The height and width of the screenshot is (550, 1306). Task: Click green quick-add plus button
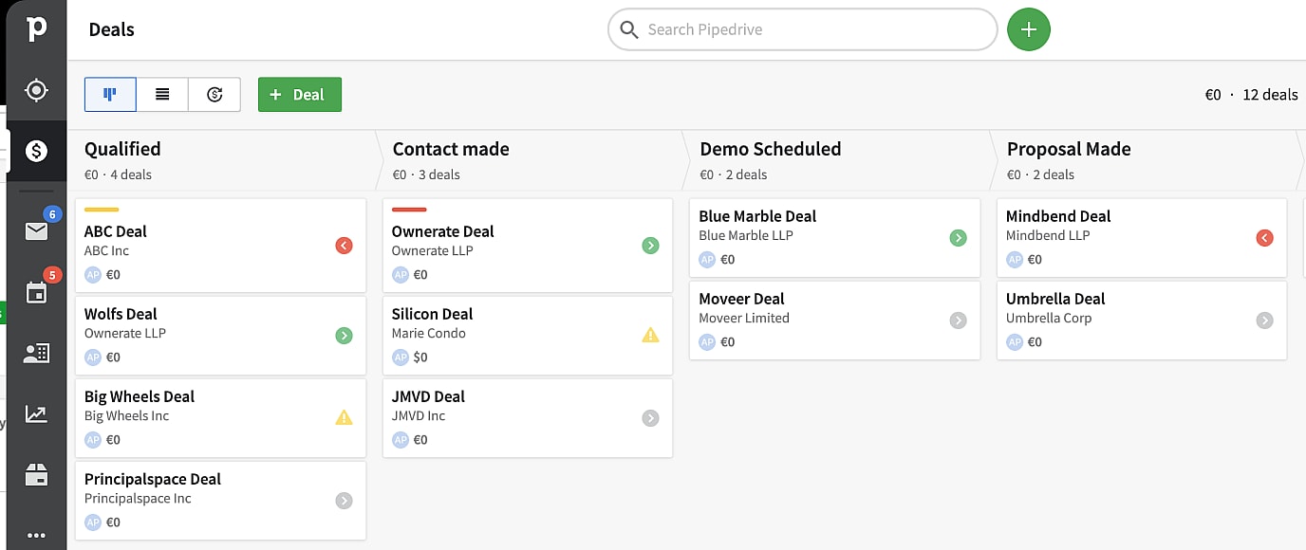tap(1028, 29)
